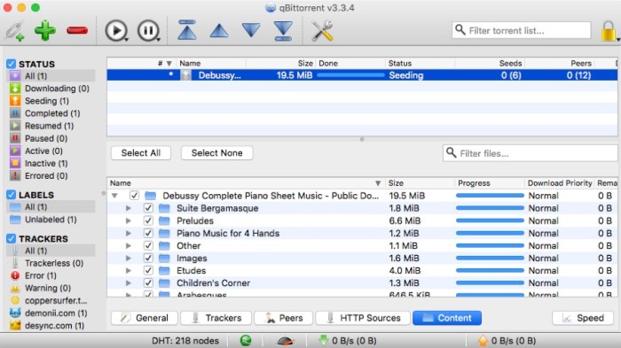Open the Trackers tab
This screenshot has height=348, width=621.
click(x=216, y=318)
